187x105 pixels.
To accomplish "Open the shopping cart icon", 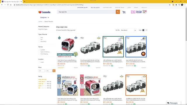I will pos(124,12).
